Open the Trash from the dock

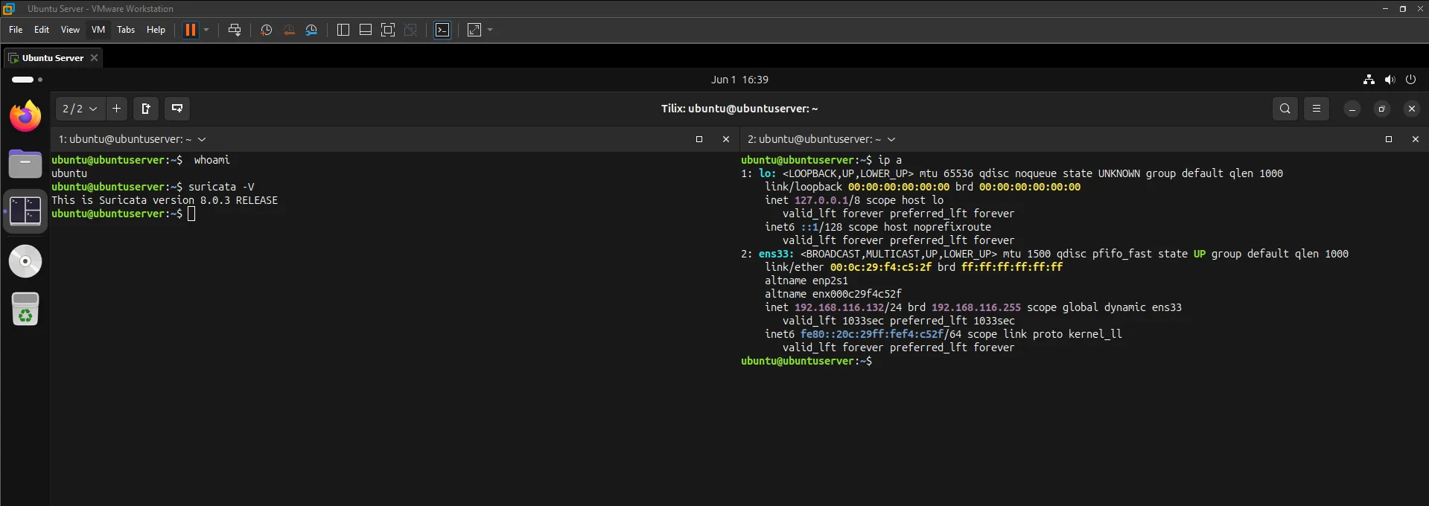pos(25,309)
